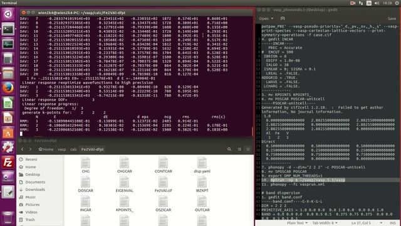Open the network indicator menu

[361, 3]
